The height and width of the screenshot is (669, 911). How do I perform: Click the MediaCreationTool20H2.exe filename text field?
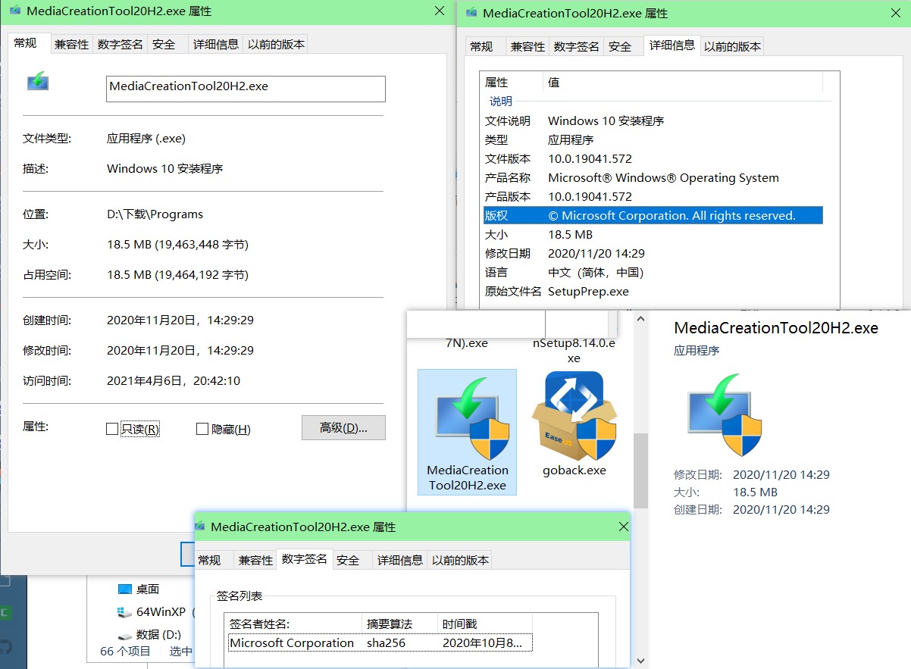click(246, 88)
